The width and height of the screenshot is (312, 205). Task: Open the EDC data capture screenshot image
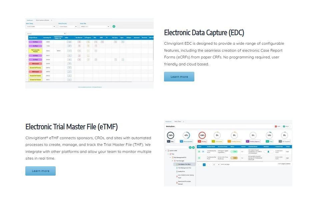coord(89,53)
